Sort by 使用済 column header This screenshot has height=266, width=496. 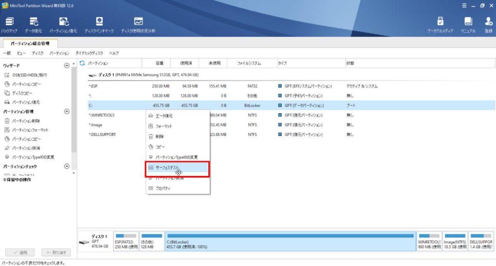click(185, 63)
